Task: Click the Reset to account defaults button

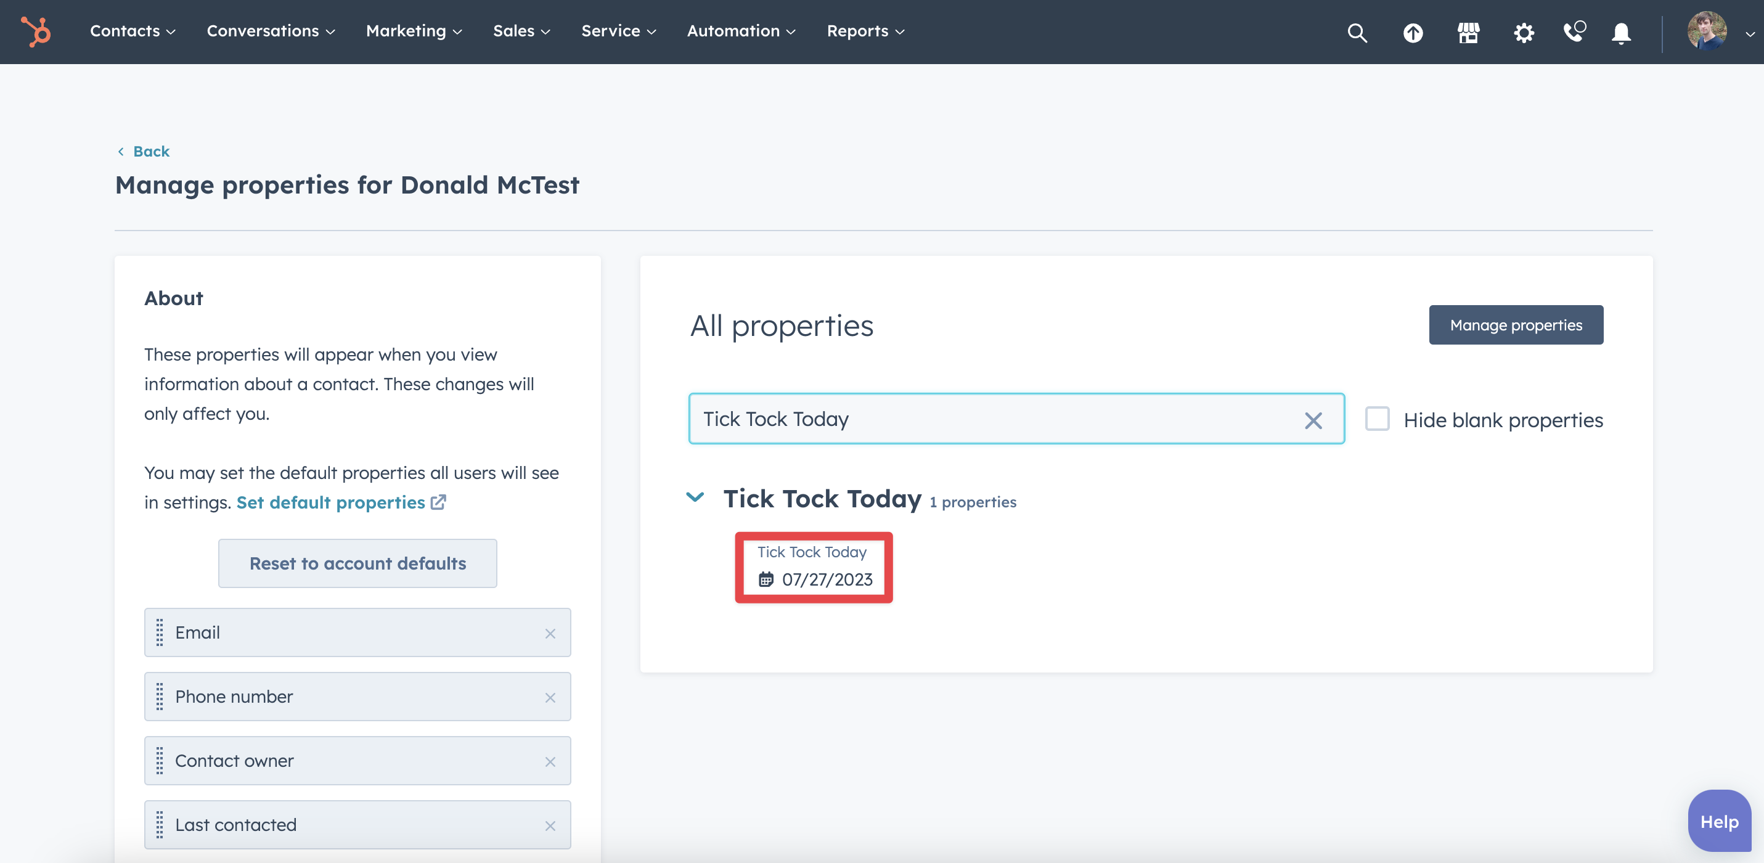Action: (x=357, y=563)
